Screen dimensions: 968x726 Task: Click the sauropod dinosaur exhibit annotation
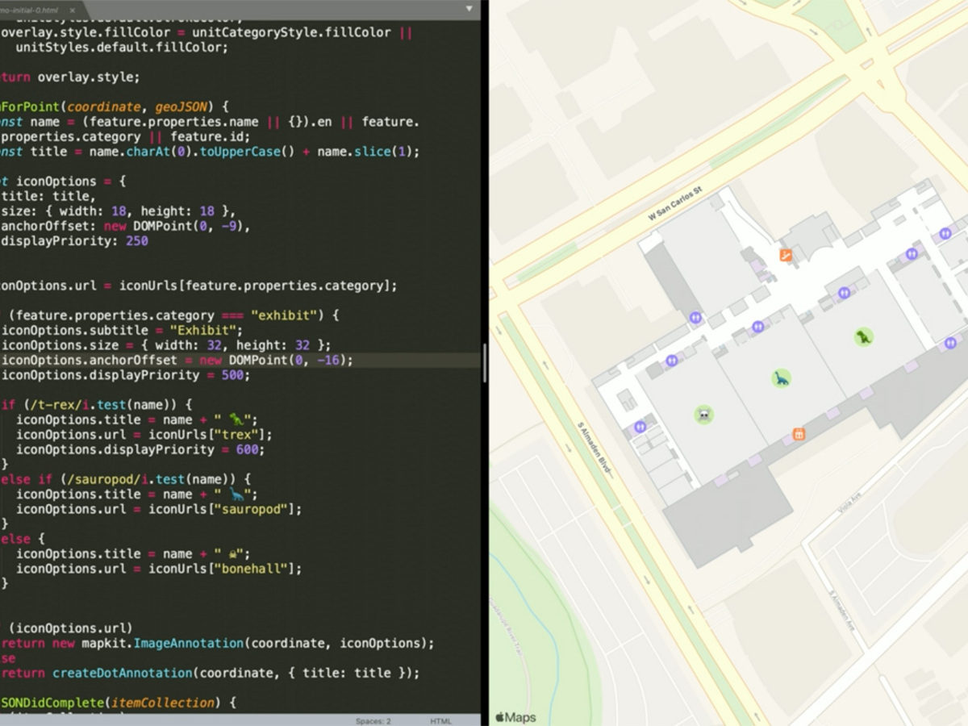click(x=781, y=378)
